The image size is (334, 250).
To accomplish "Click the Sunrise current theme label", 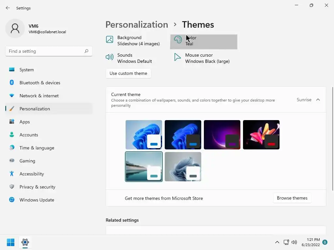I will click(304, 100).
